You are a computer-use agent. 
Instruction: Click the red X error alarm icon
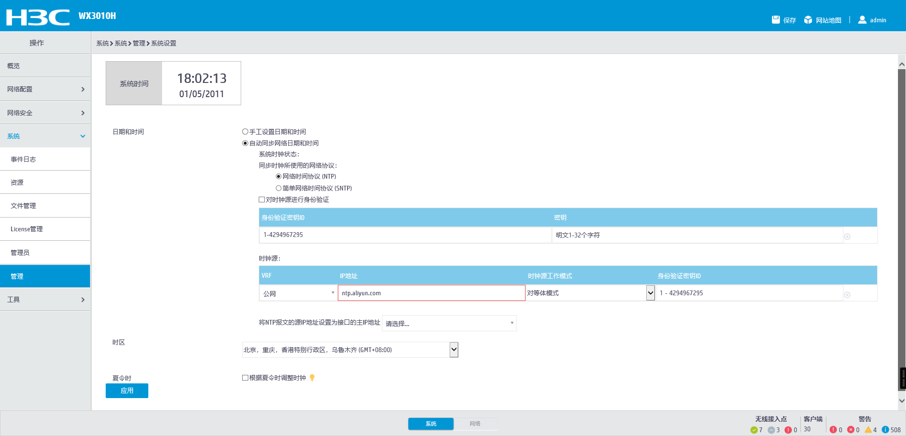pyautogui.click(x=851, y=430)
